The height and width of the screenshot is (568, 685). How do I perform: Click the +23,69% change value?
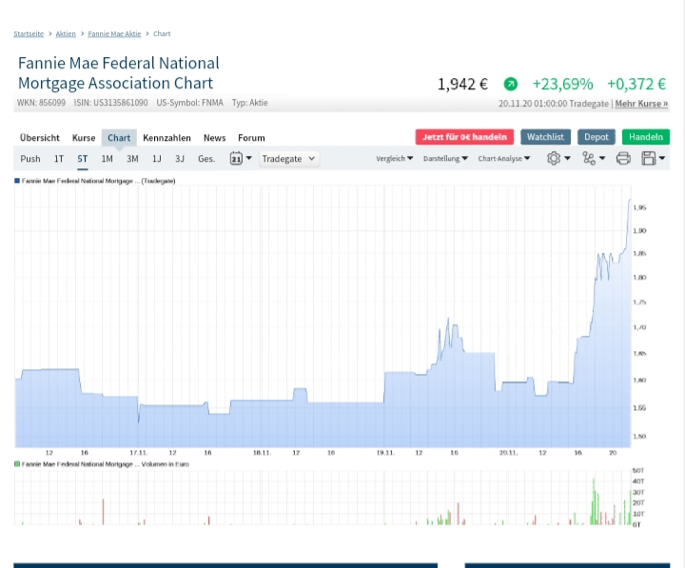[562, 84]
